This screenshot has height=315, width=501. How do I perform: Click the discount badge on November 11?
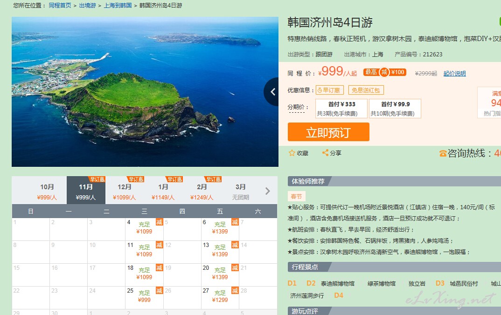coord(159,245)
